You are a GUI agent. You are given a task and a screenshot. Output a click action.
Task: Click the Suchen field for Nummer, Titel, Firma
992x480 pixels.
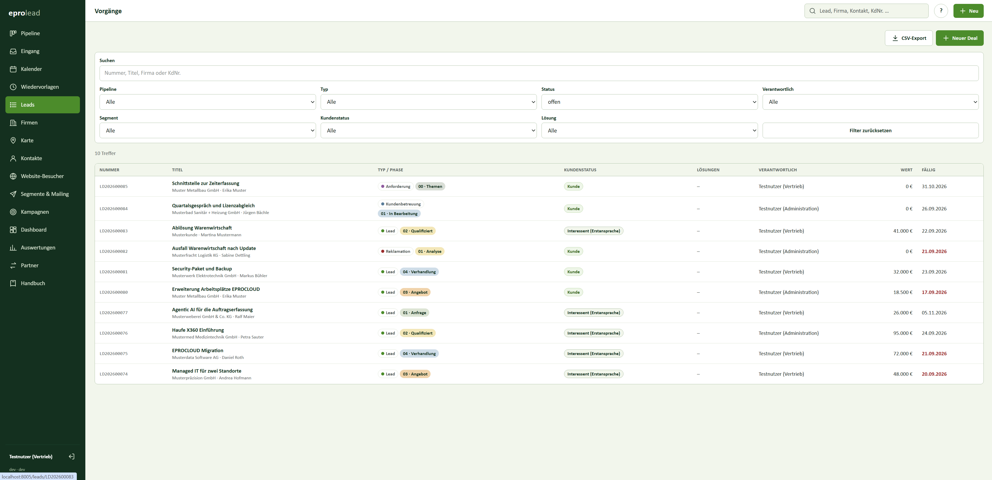539,73
